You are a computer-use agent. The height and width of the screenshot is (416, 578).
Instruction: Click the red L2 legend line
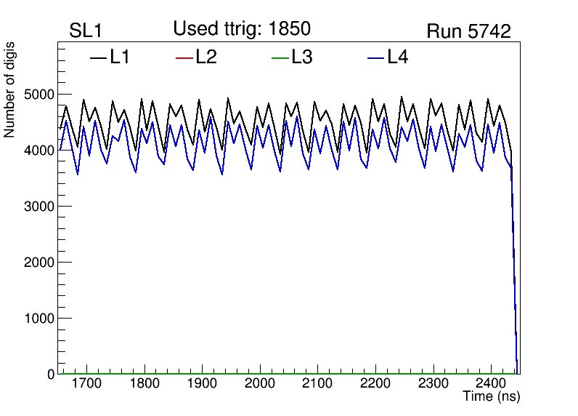[x=184, y=57]
